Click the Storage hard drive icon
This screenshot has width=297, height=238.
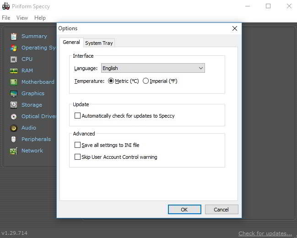pyautogui.click(x=13, y=105)
